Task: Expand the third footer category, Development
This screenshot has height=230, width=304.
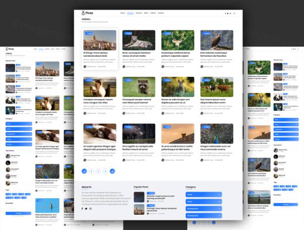Action: click(204, 208)
